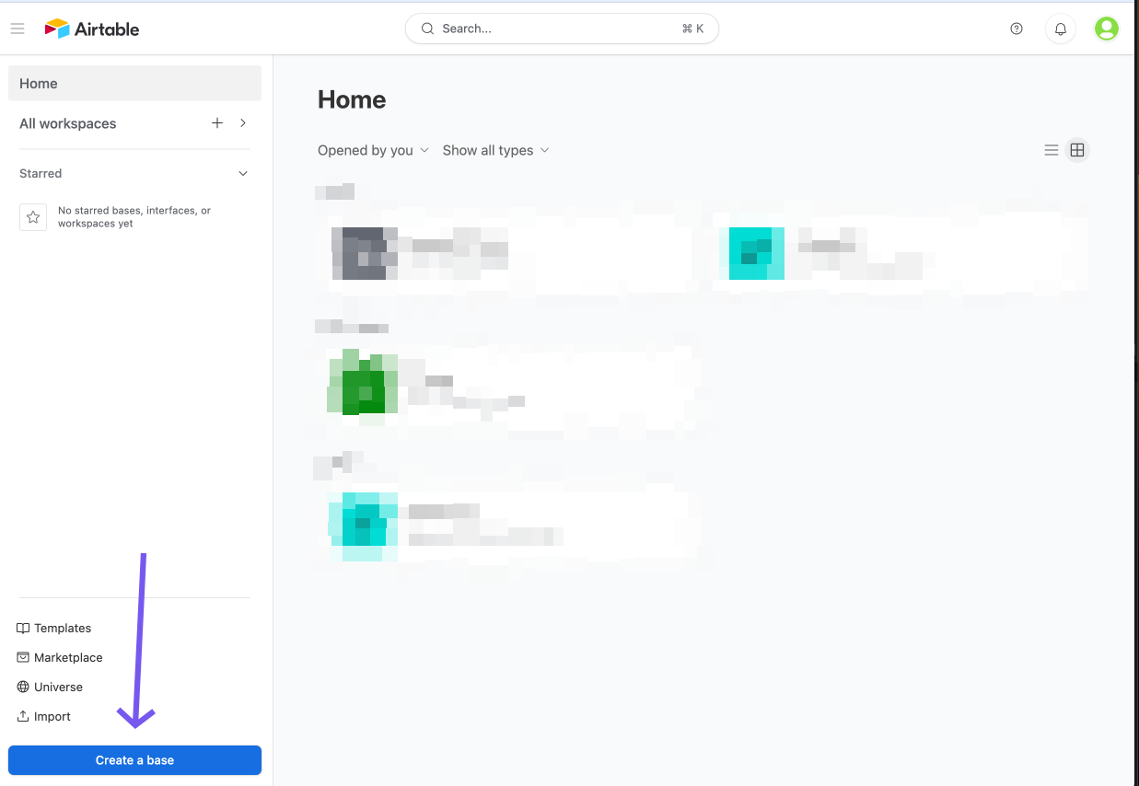Click the 'Home' page heading
The image size is (1139, 786).
pyautogui.click(x=352, y=99)
